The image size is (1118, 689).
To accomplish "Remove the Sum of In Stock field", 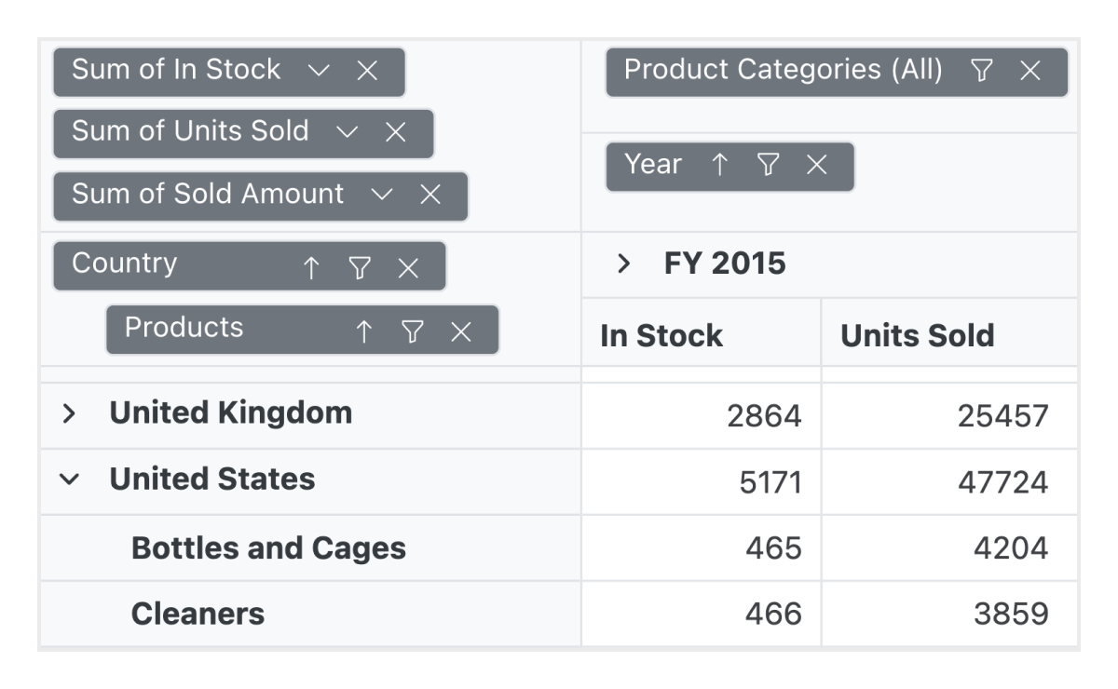I will 367,72.
